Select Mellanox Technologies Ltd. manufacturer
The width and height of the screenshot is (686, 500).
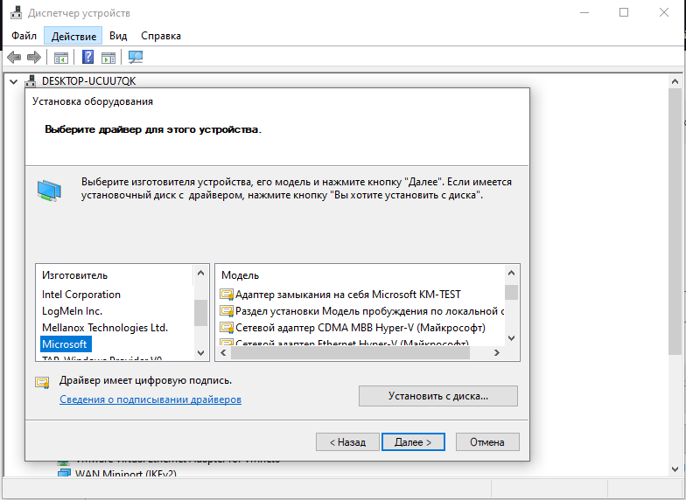(105, 328)
